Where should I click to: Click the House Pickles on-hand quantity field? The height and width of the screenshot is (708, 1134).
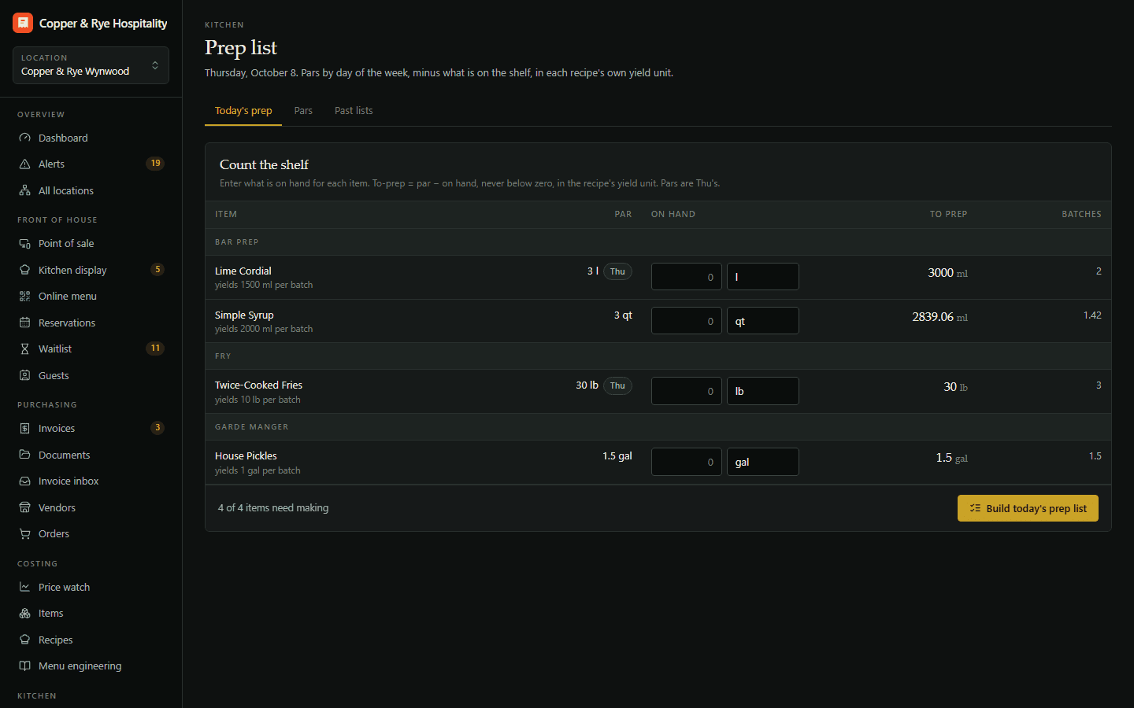point(687,462)
